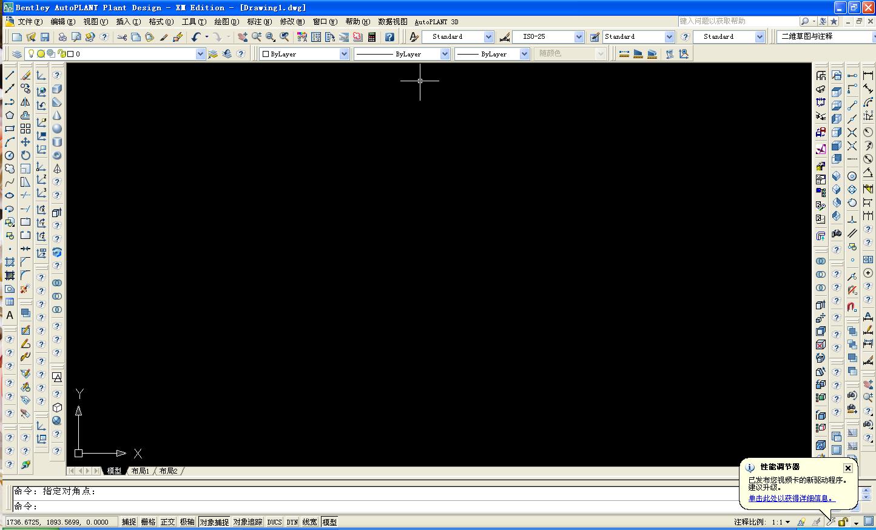This screenshot has width=876, height=530.
Task: Select the Move tool
Action: point(25,142)
